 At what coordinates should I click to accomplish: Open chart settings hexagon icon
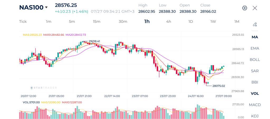[245, 8]
